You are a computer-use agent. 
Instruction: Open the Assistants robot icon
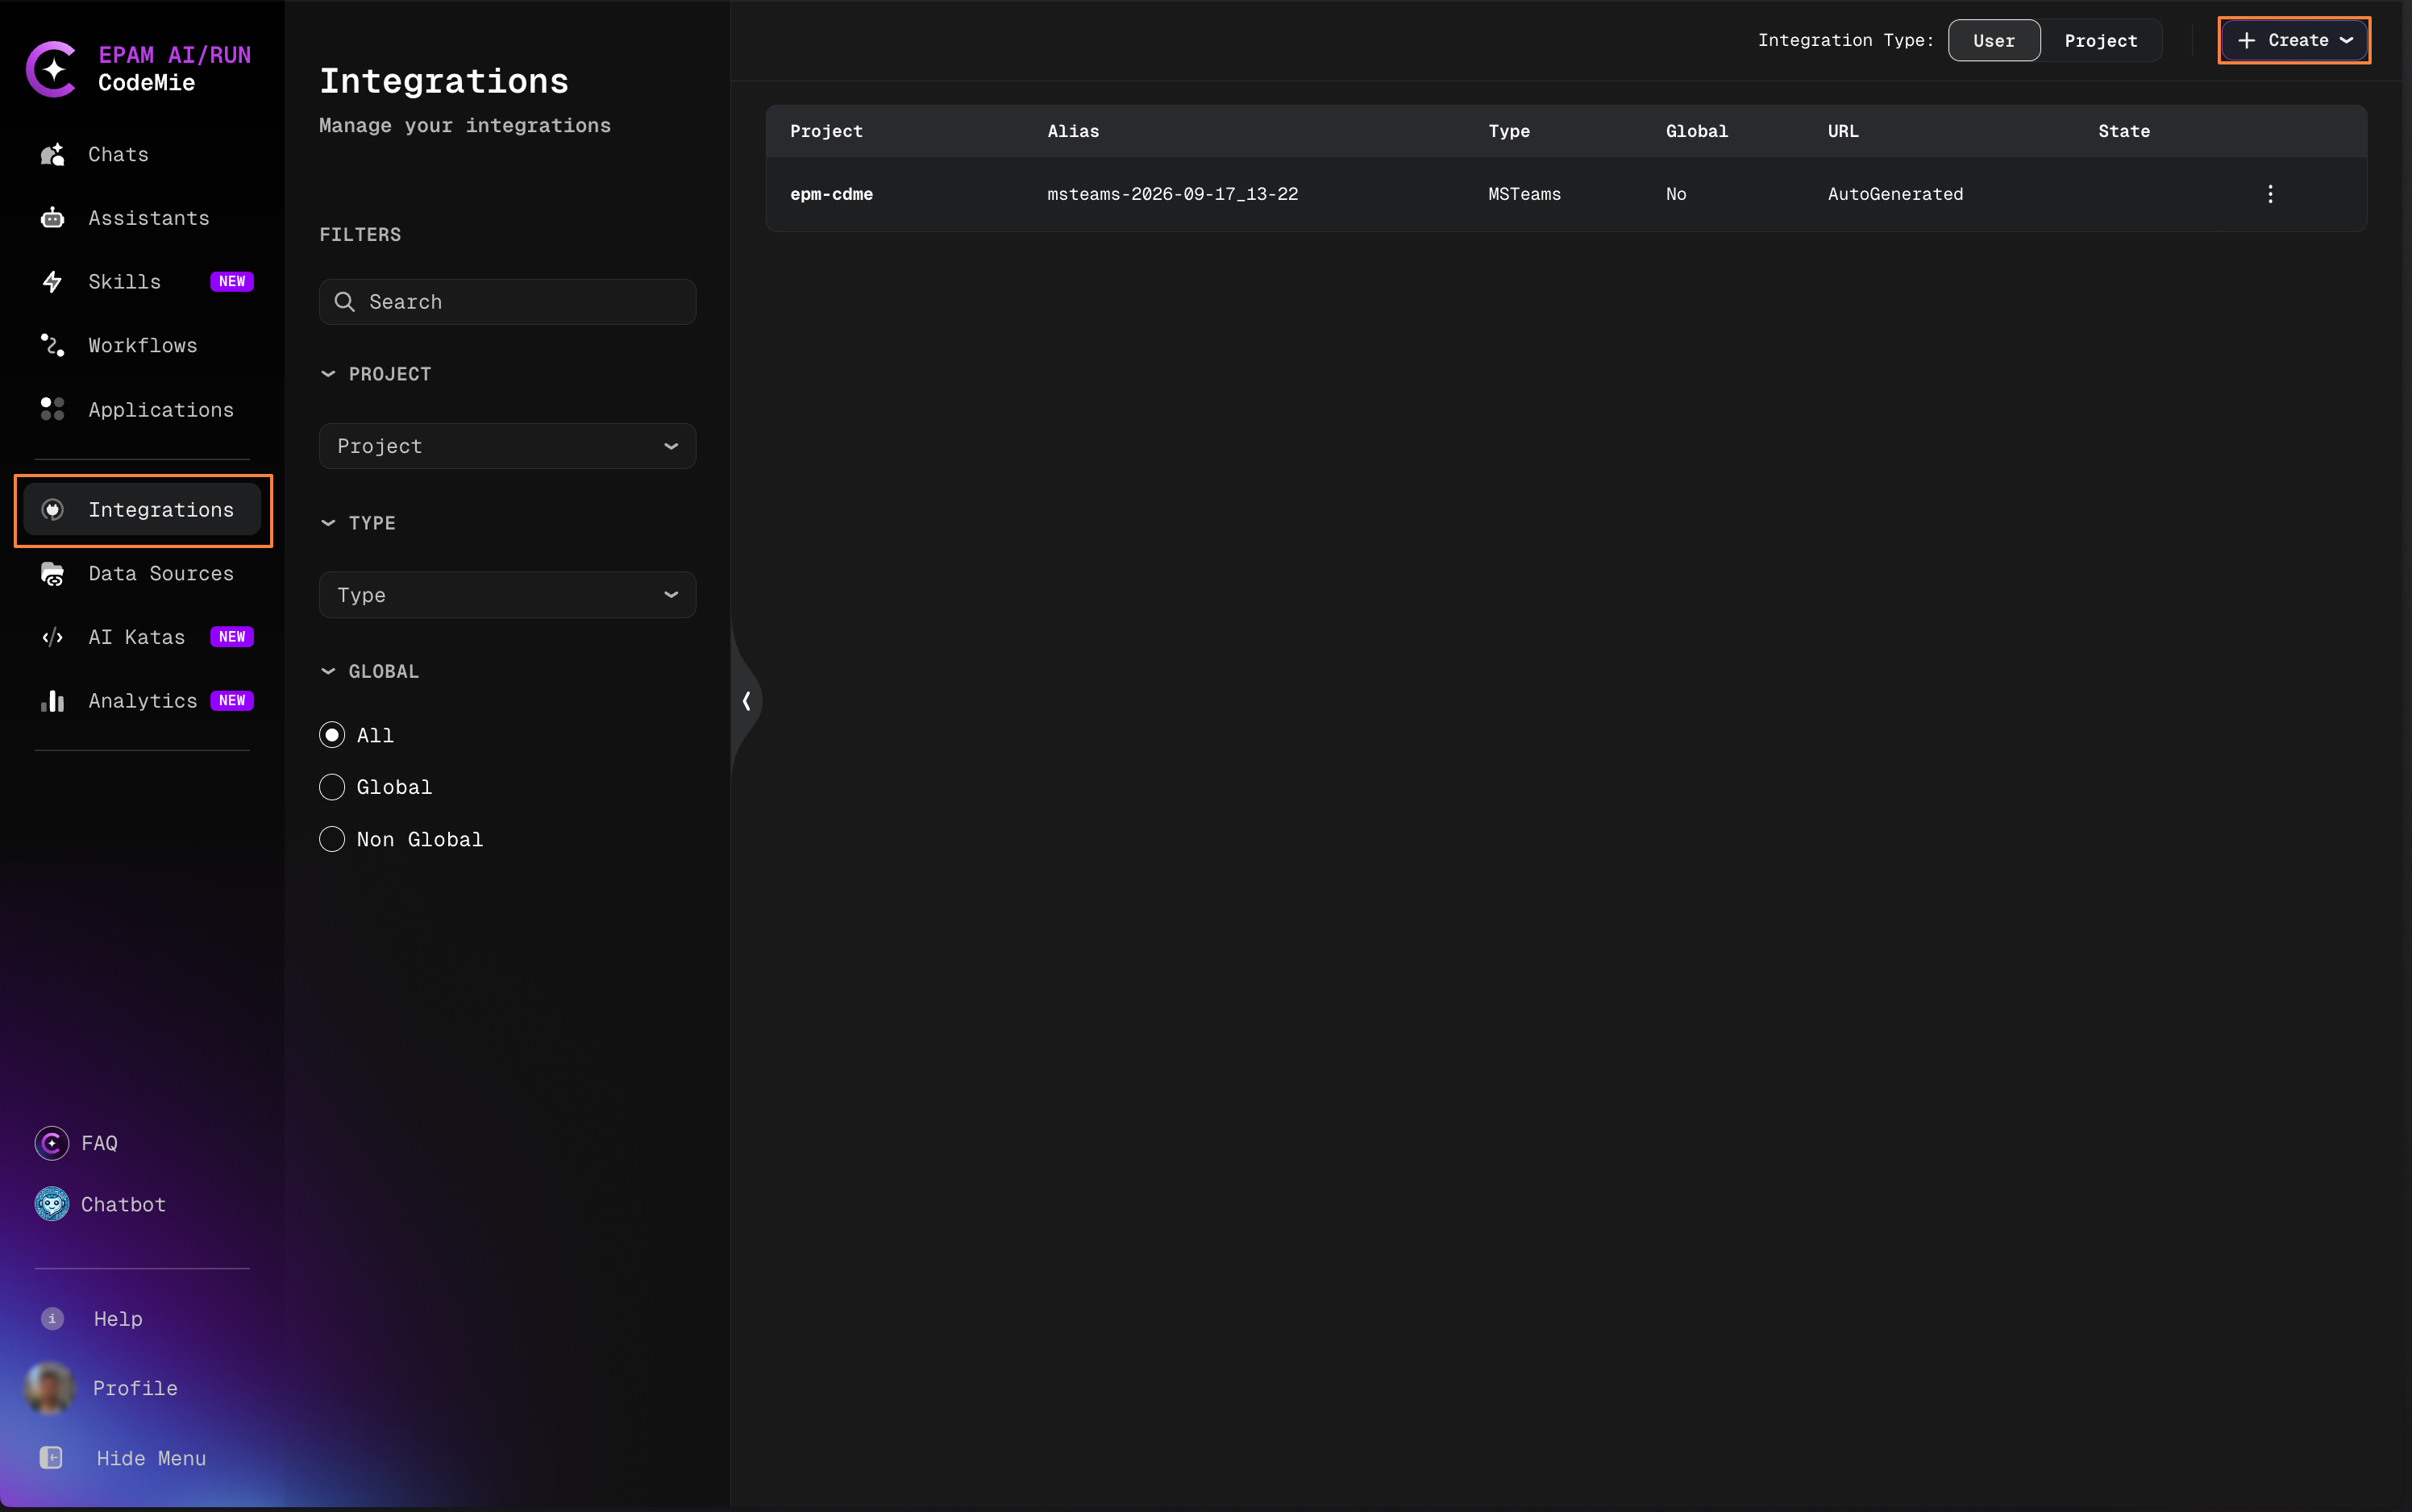(x=52, y=218)
